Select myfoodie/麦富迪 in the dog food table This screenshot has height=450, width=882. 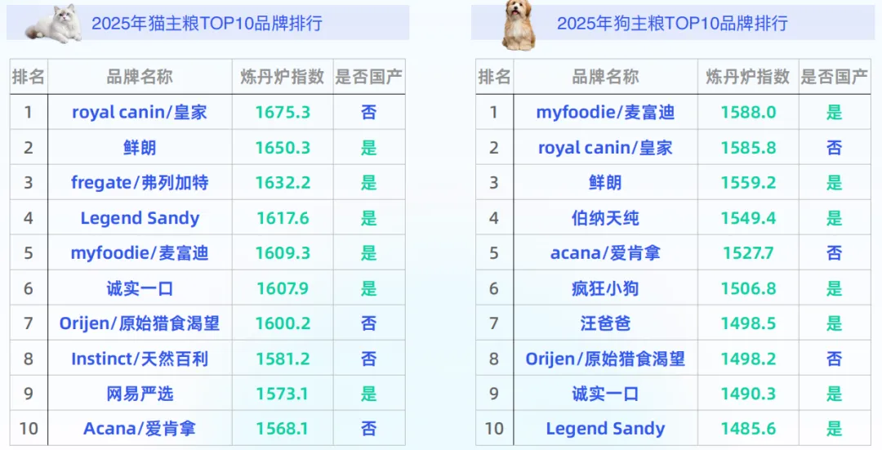[605, 113]
